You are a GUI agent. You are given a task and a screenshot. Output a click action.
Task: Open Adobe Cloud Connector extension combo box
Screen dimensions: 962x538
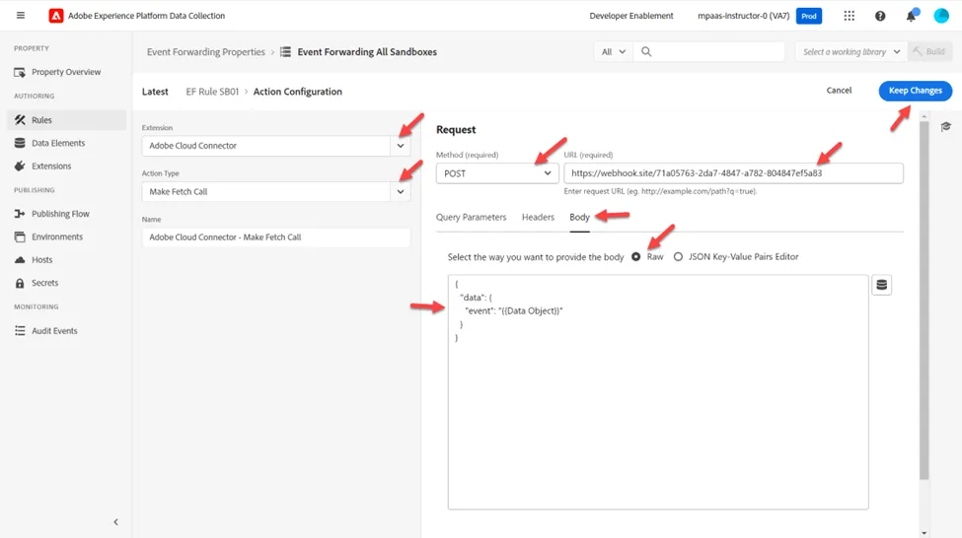(x=276, y=146)
